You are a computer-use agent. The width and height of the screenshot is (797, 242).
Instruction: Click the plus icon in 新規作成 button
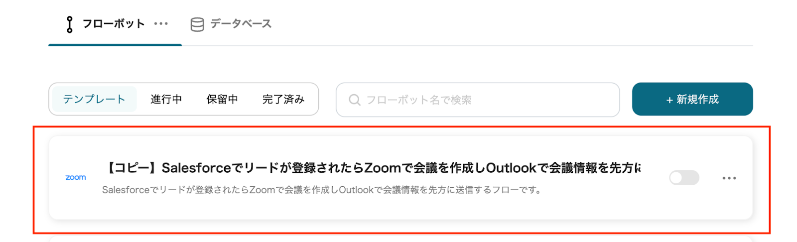[669, 100]
